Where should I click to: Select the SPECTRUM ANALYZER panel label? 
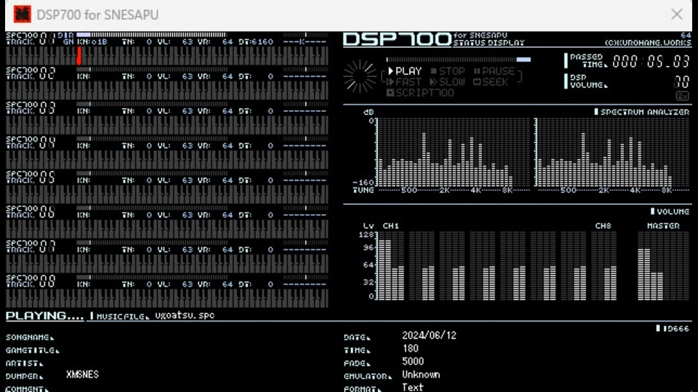coord(641,112)
